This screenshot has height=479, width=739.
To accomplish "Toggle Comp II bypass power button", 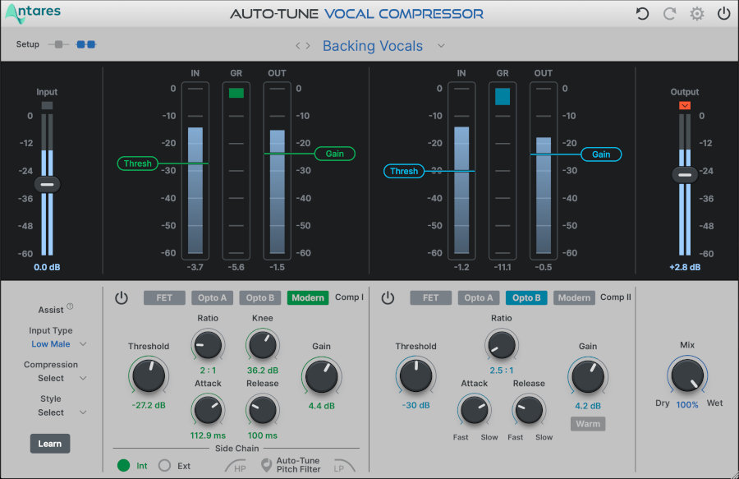I will tap(388, 297).
